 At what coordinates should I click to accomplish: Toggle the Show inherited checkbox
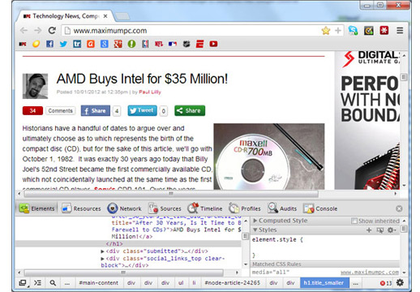point(354,221)
